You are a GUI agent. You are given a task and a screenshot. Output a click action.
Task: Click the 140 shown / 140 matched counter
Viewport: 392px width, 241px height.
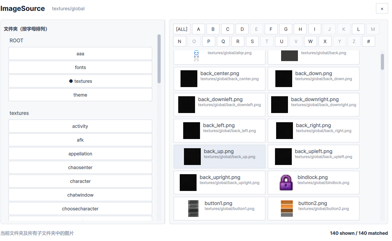[x=359, y=233]
